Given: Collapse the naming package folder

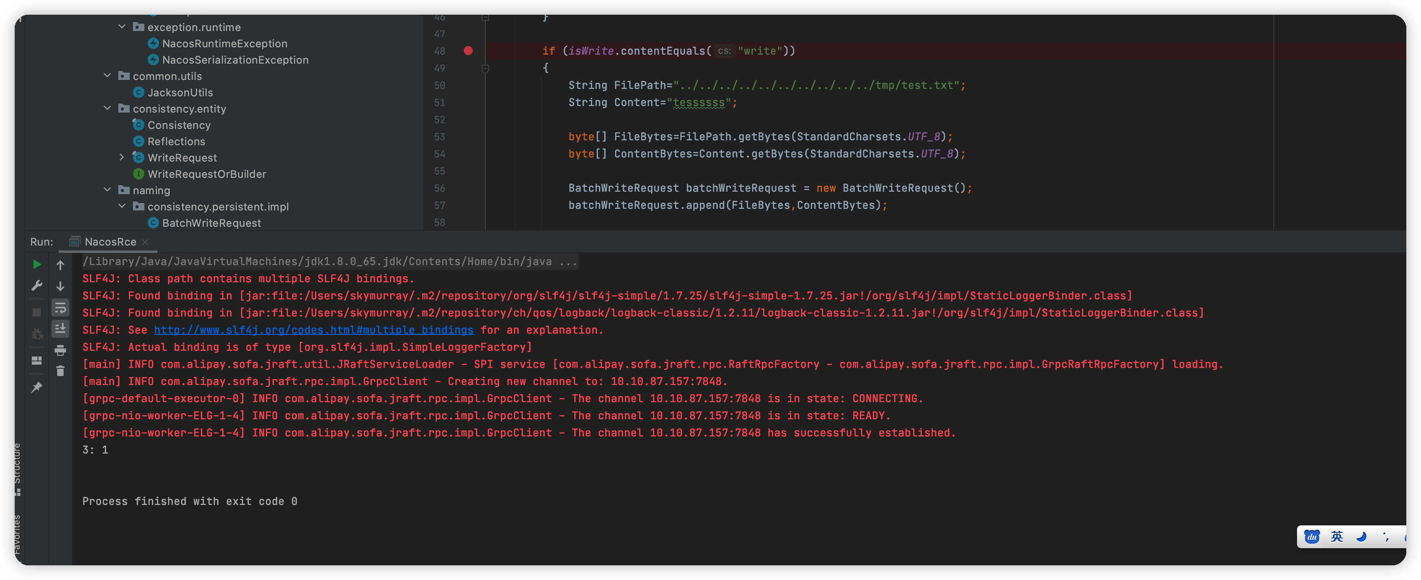Looking at the screenshot, I should click(107, 190).
